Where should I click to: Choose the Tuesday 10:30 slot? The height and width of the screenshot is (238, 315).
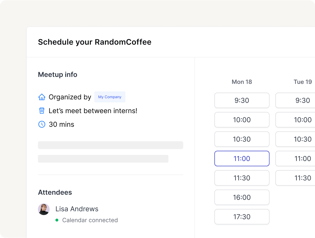(x=295, y=139)
